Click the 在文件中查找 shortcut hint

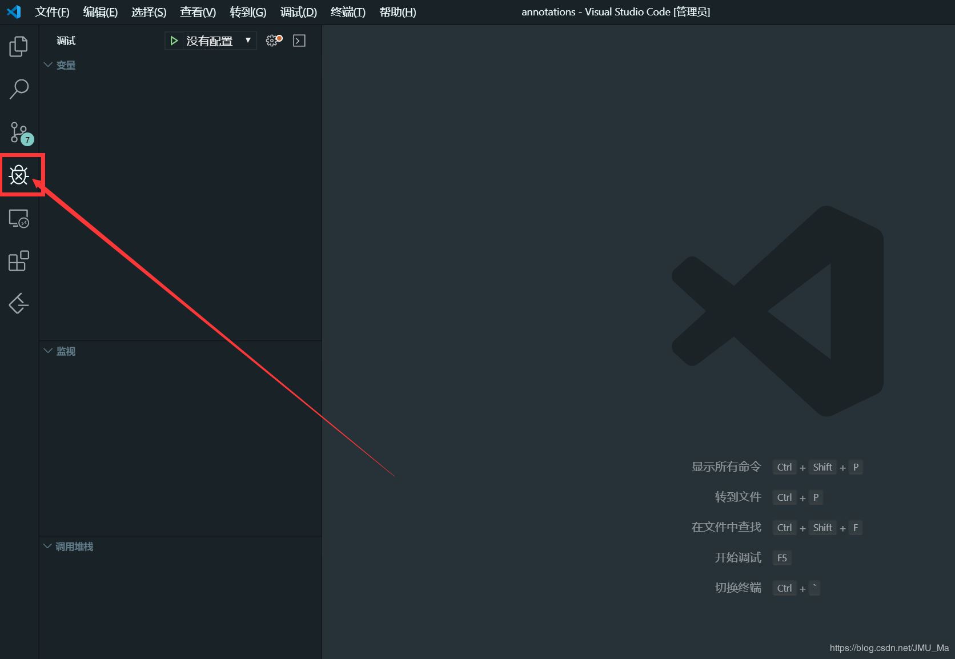[x=727, y=528]
